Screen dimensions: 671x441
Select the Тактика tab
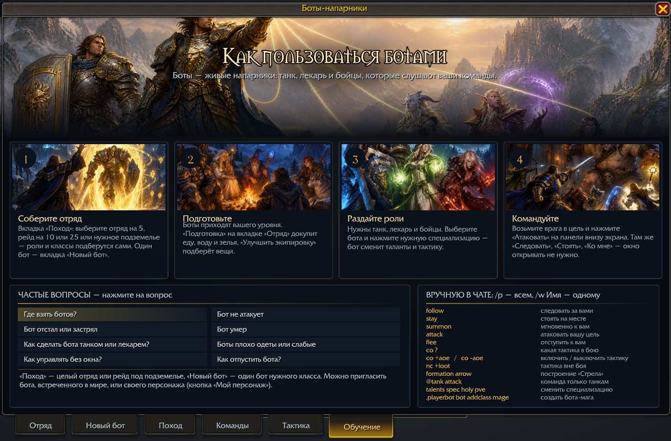pyautogui.click(x=296, y=425)
